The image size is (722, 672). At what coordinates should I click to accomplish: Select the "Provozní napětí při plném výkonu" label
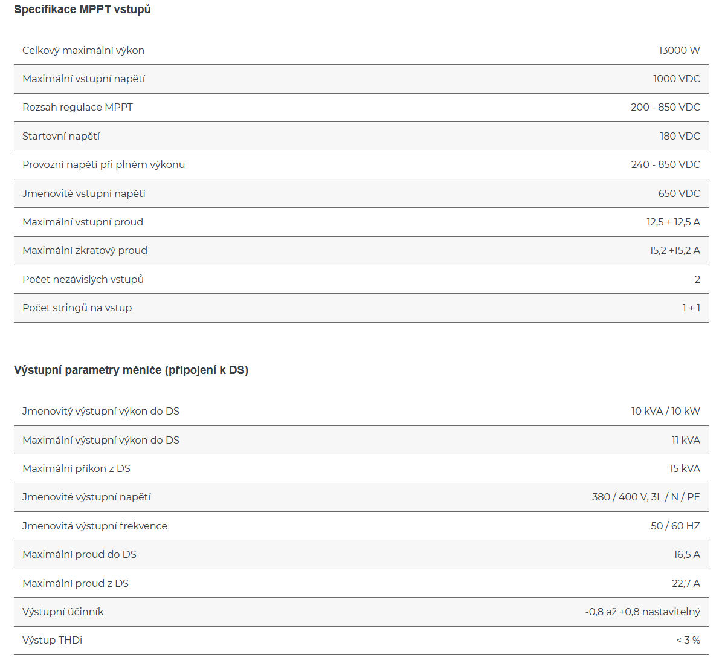(x=103, y=164)
